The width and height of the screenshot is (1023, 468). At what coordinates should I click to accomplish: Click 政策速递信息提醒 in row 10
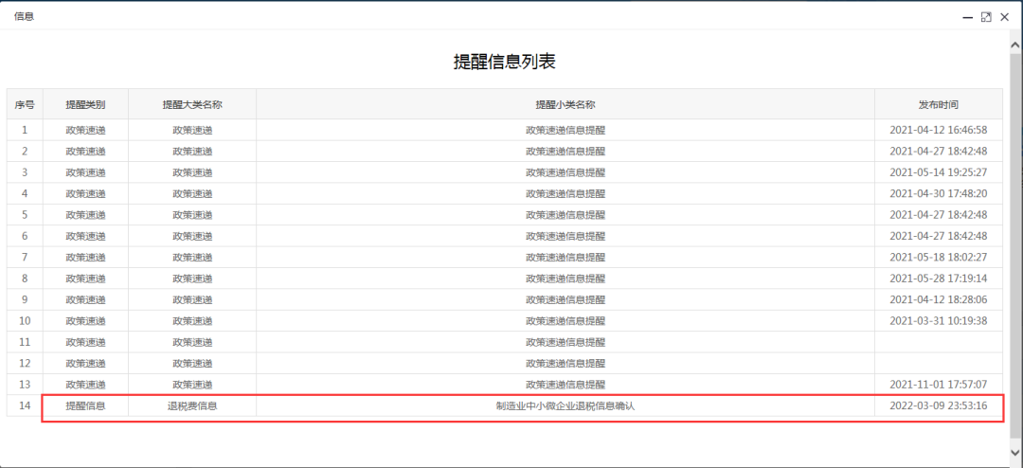point(565,321)
